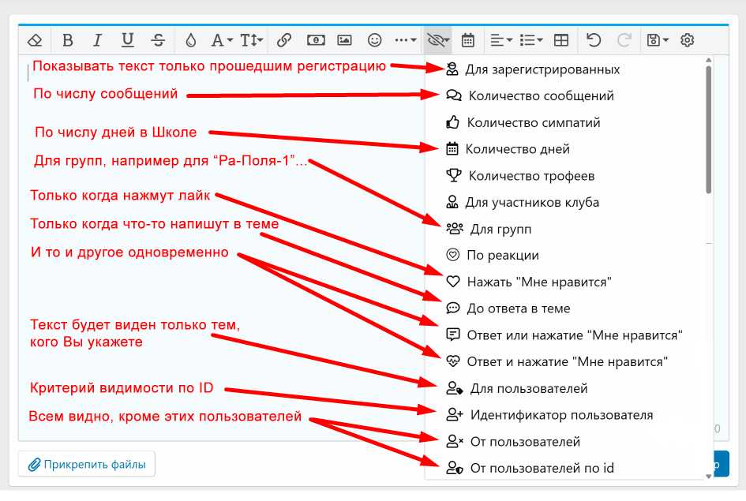This screenshot has height=501, width=746.
Task: Insert a table into the editor
Action: tap(561, 39)
